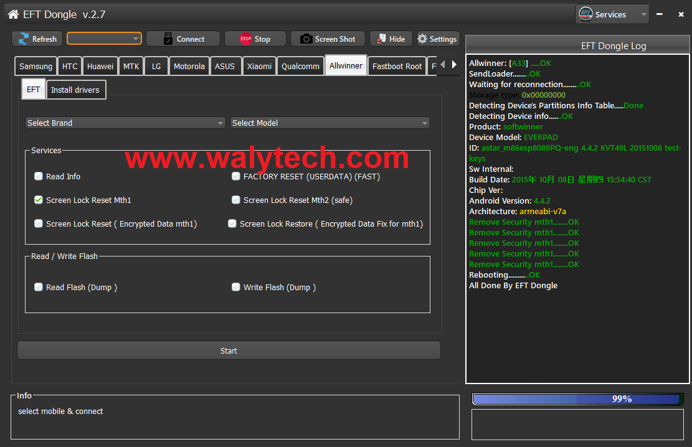The width and height of the screenshot is (692, 447).
Task: Click 'Device Model: EVERPAD' log line
Action: tap(513, 137)
